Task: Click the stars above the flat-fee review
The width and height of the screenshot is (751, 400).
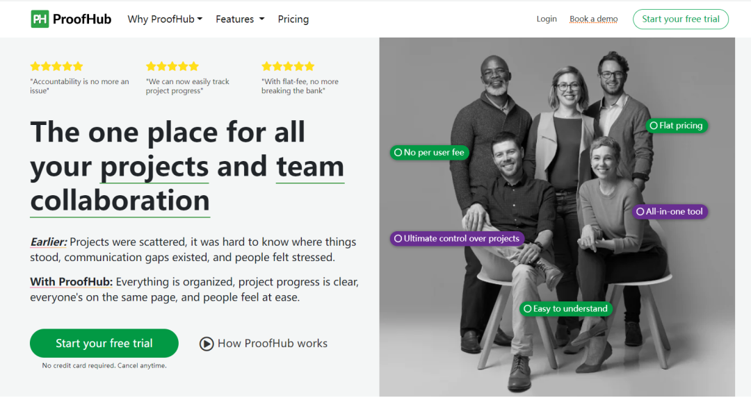Action: 288,66
